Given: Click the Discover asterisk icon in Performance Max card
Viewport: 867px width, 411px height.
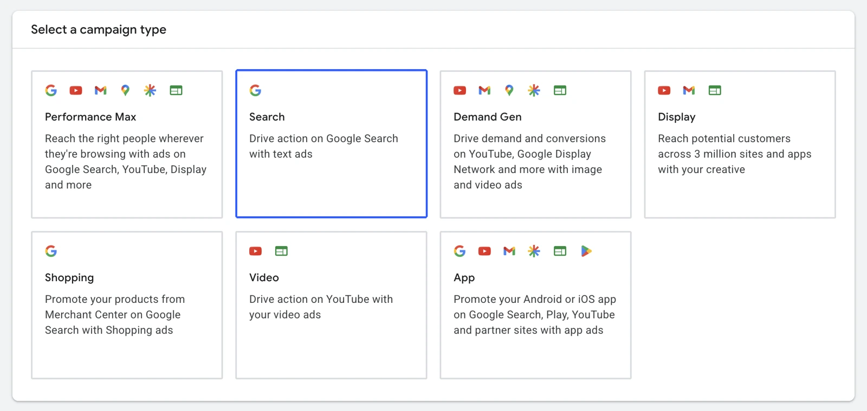Looking at the screenshot, I should (x=150, y=90).
